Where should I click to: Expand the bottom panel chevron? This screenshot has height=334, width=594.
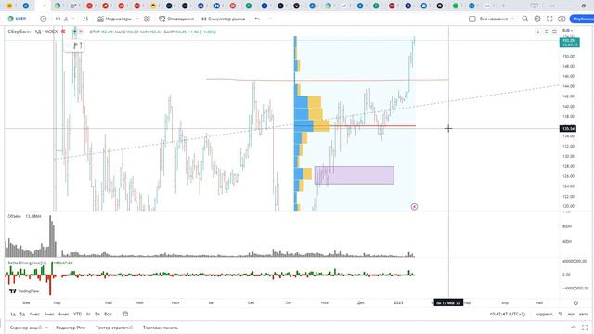[574, 328]
